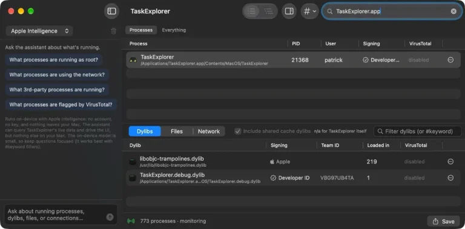The image size is (465, 229).
Task: Switch to hierarchical tree view
Action: [268, 11]
